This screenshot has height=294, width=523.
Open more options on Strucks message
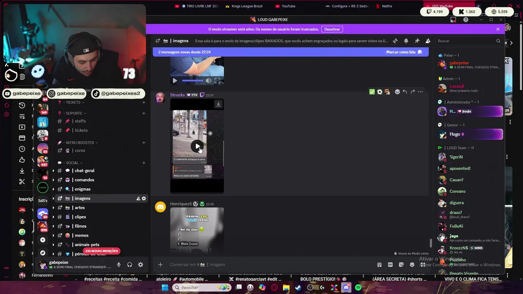click(420, 92)
